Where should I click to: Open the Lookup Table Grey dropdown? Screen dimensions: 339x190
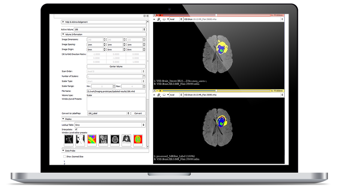[x=110, y=125]
